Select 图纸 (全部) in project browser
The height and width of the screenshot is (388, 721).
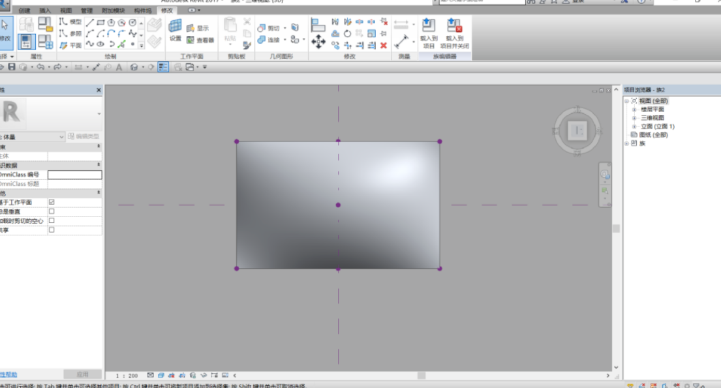[653, 135]
